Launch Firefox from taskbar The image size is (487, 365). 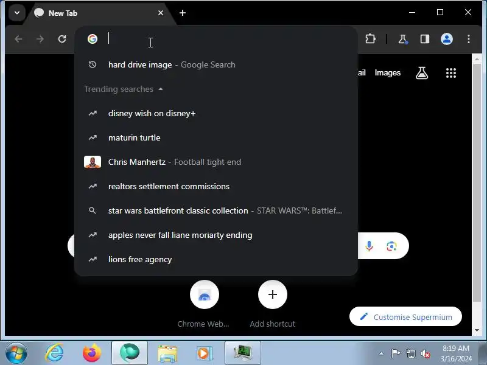coord(92,353)
